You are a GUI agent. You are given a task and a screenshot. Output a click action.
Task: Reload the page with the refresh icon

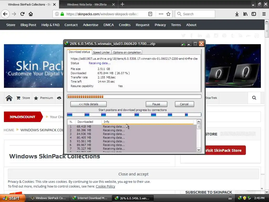22,14
